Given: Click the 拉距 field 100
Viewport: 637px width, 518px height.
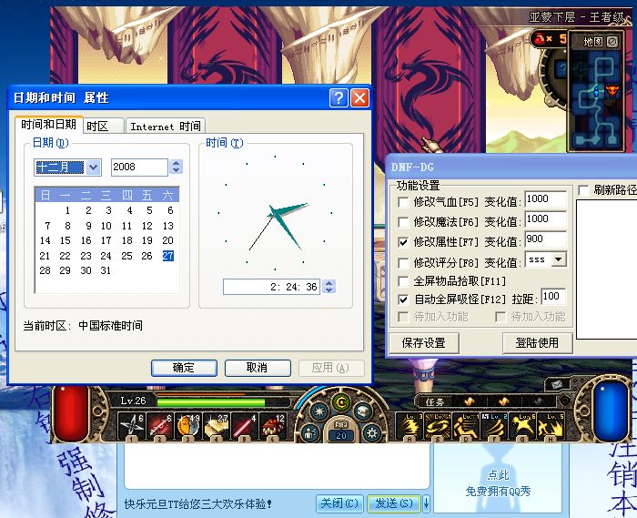Looking at the screenshot, I should click(x=553, y=297).
